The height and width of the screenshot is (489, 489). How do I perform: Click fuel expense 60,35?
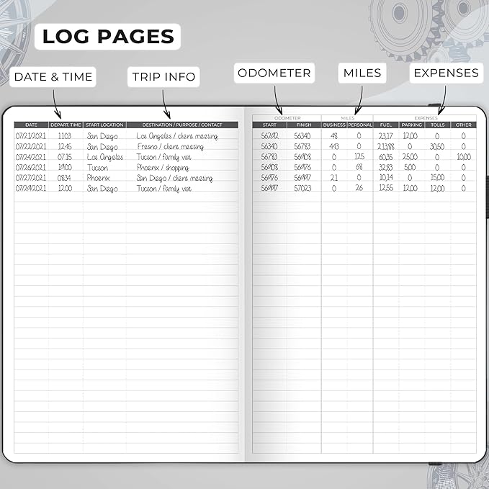[x=386, y=157]
